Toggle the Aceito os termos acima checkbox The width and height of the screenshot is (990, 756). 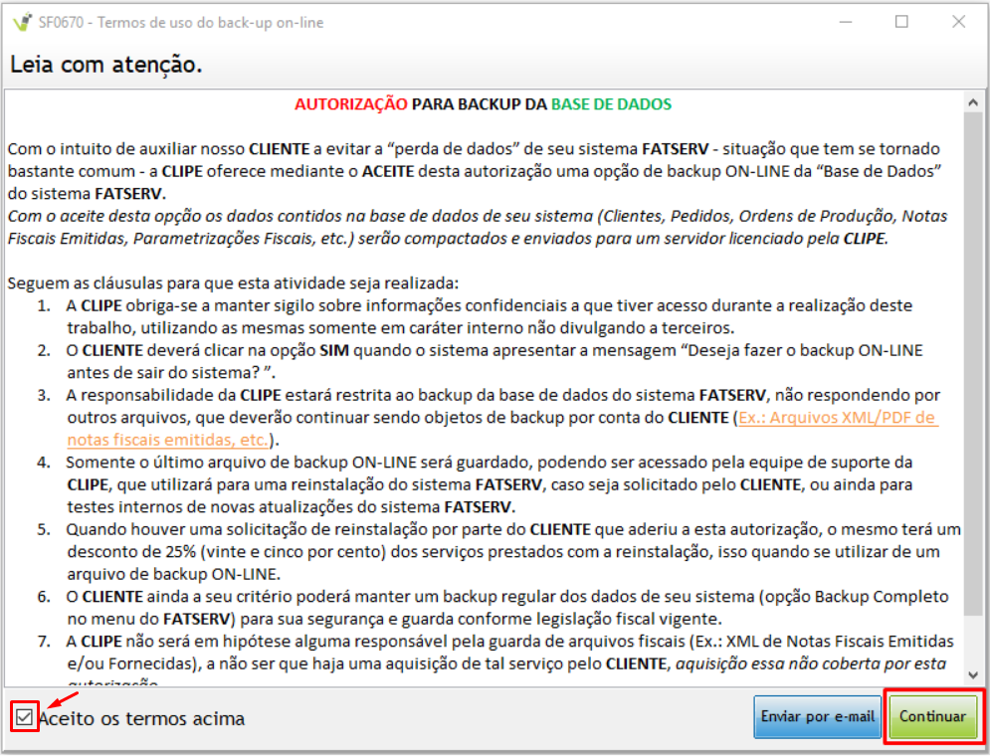tap(25, 717)
